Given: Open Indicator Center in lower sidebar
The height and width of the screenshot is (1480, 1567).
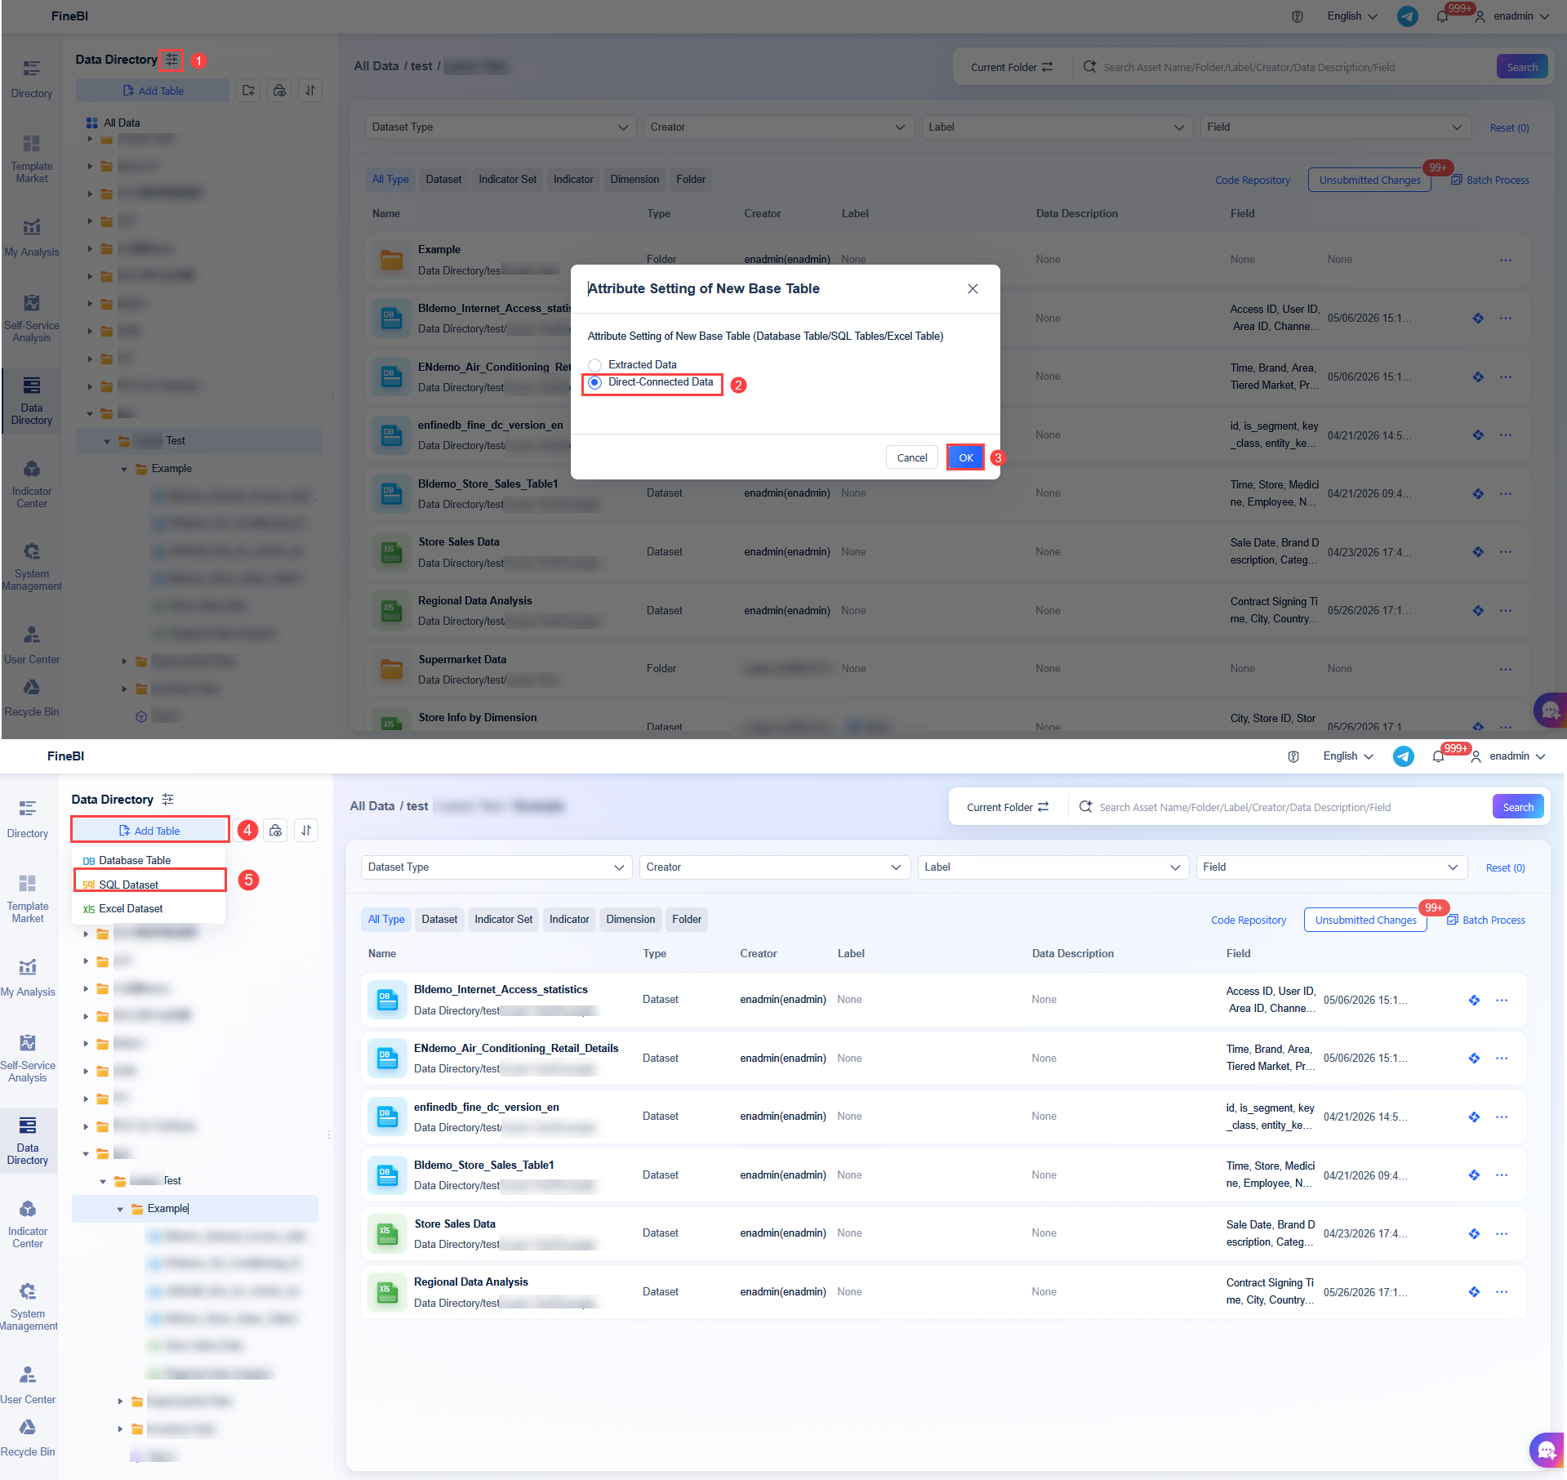Looking at the screenshot, I should [28, 1224].
